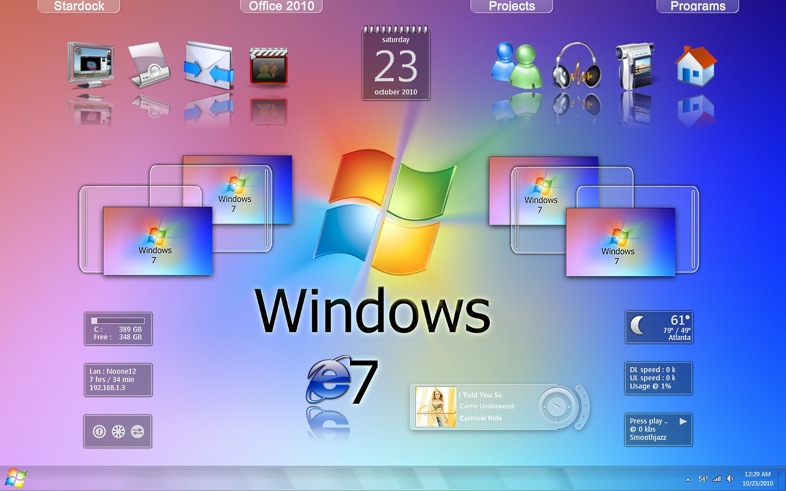Open the monitor display icon in Stardock group

coord(91,65)
